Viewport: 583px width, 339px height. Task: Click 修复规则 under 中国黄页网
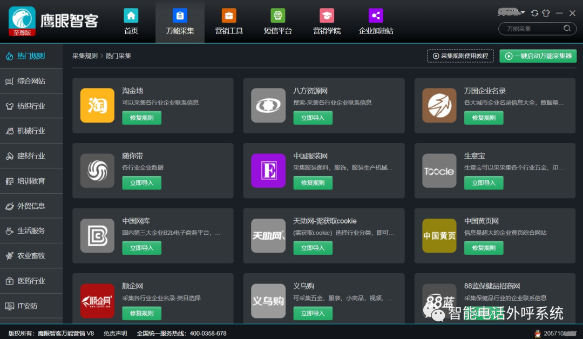484,248
